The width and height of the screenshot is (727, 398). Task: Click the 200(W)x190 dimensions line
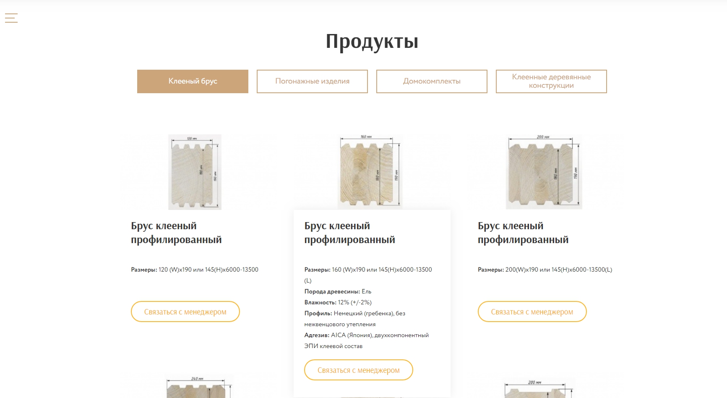[545, 270]
